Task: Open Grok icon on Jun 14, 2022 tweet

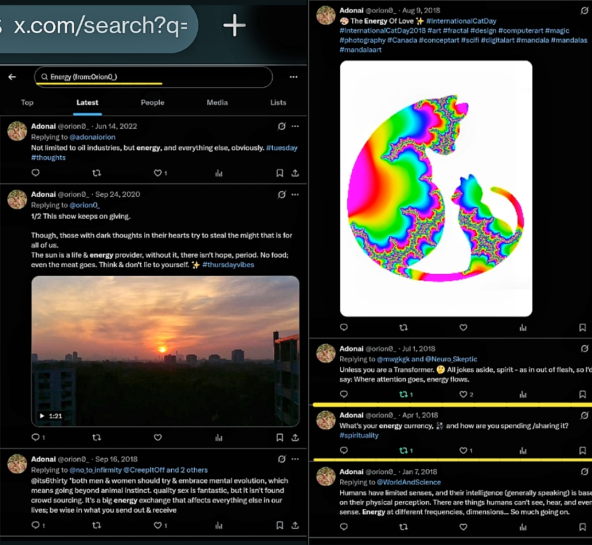Action: point(281,126)
